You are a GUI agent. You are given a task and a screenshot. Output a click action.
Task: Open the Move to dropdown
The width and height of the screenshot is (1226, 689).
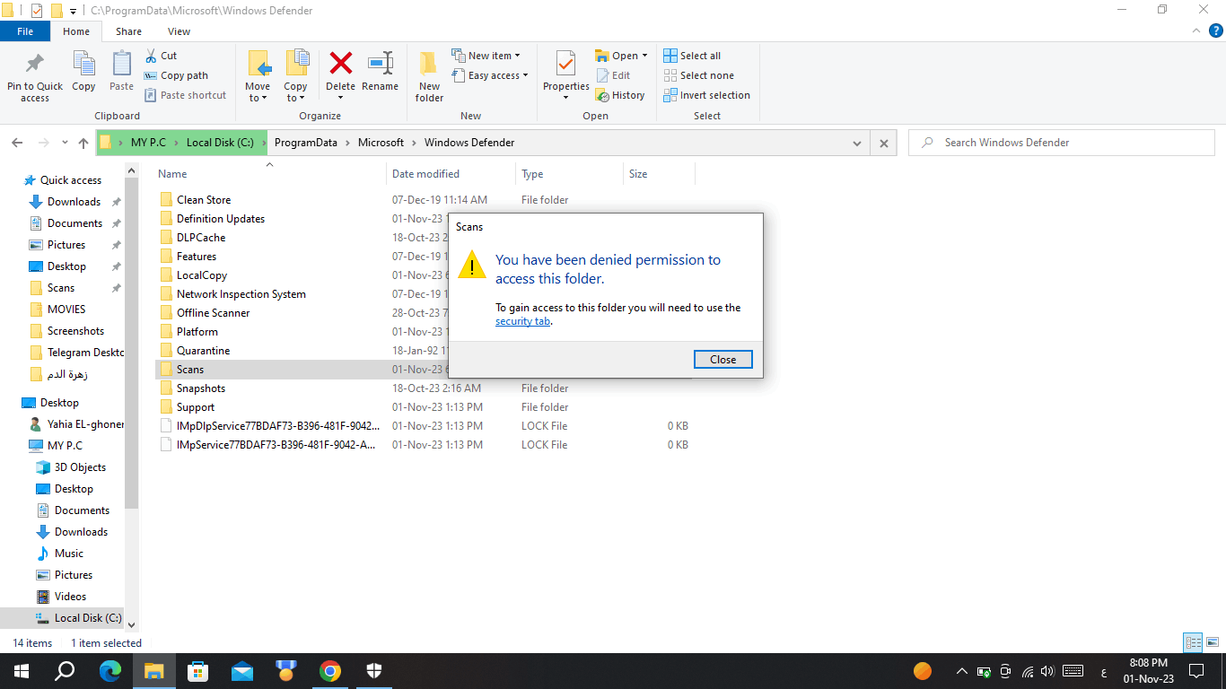(x=258, y=76)
